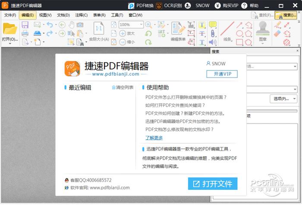Click the www.pdfbianji.com website link at bottom
Viewport: 302px width, 205px height.
[x=110, y=188]
